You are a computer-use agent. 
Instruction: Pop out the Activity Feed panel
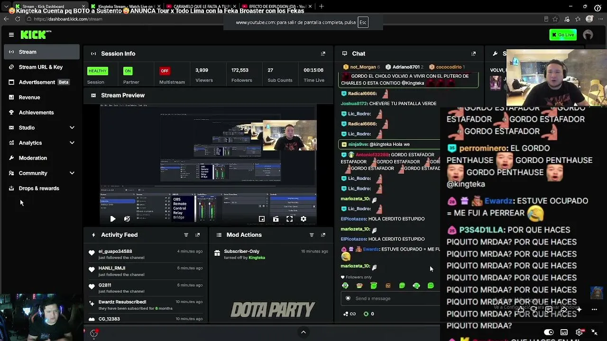tap(198, 235)
